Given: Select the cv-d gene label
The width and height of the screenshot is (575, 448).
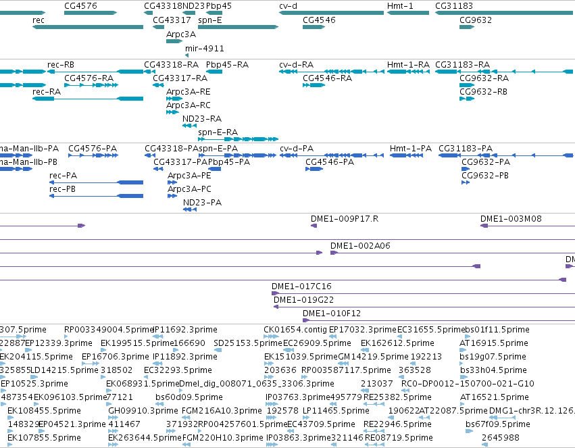Looking at the screenshot, I should 289,6.
